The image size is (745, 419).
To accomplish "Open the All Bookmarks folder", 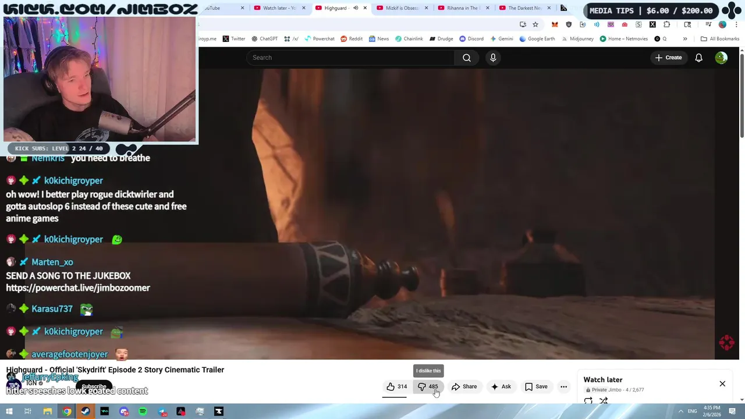I will (720, 39).
